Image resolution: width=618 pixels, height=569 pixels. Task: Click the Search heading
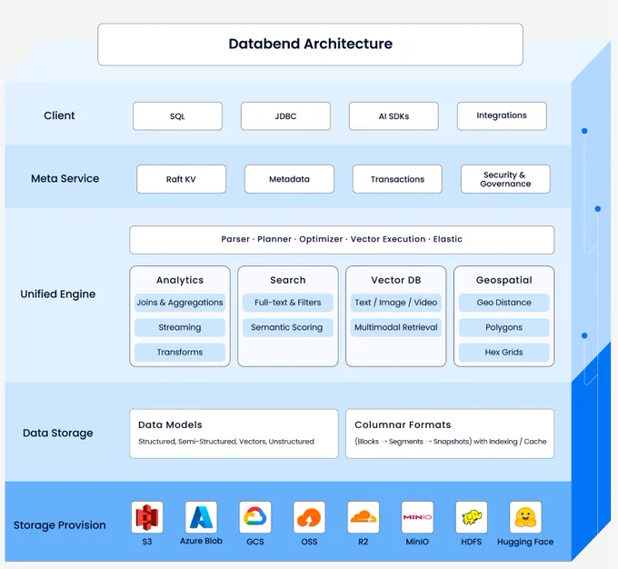[288, 280]
